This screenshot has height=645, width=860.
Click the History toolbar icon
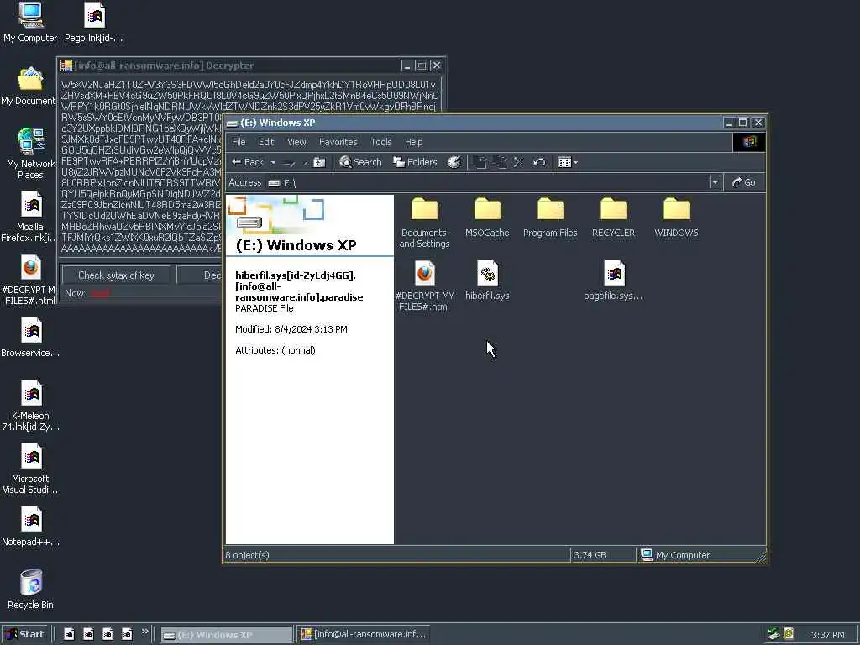tap(454, 162)
